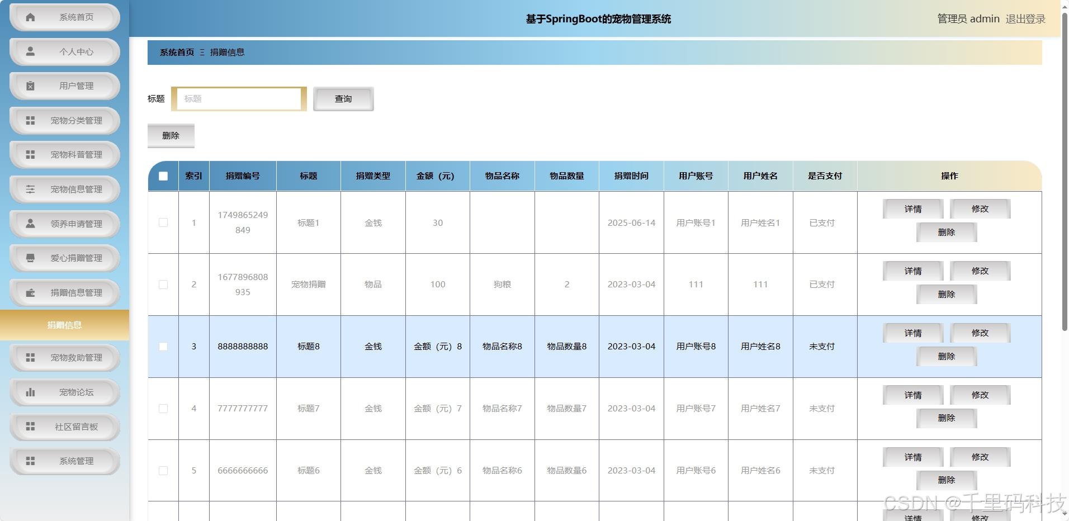The image size is (1069, 521).
Task: Delete row 标题7
Action: pyautogui.click(x=947, y=418)
